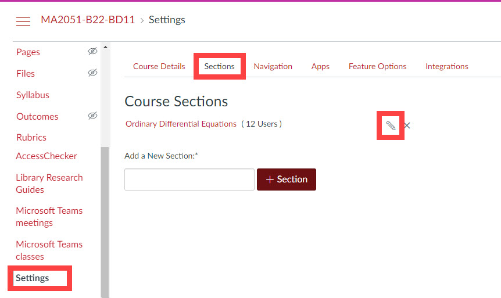This screenshot has width=501, height=298.
Task: Select Settings in the course sidebar
Action: click(x=33, y=278)
